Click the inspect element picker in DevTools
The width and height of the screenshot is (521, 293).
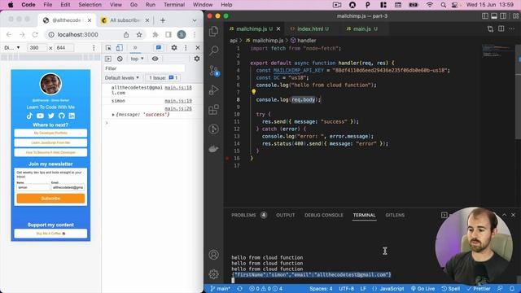coord(108,48)
